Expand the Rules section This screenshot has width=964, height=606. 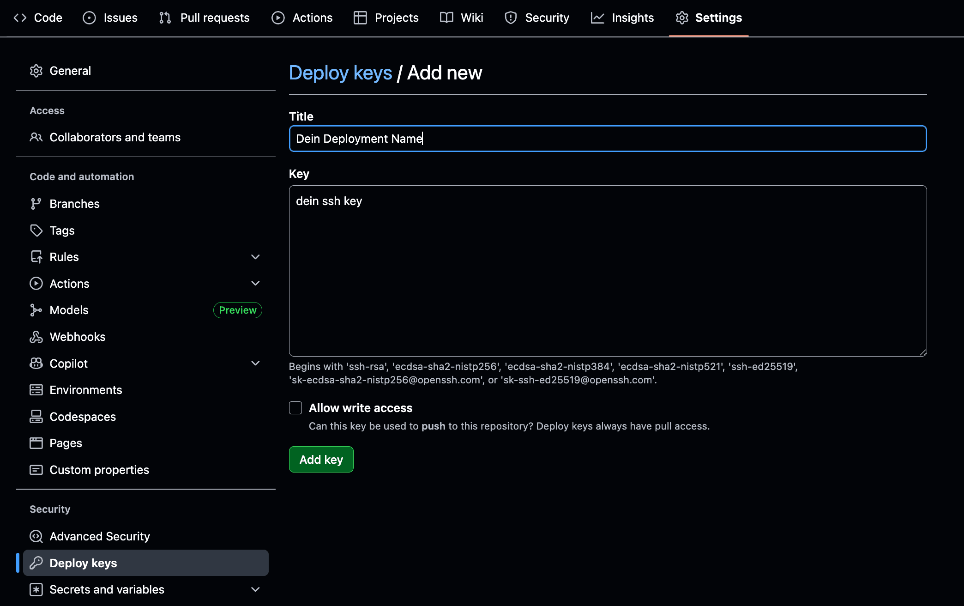pos(255,257)
